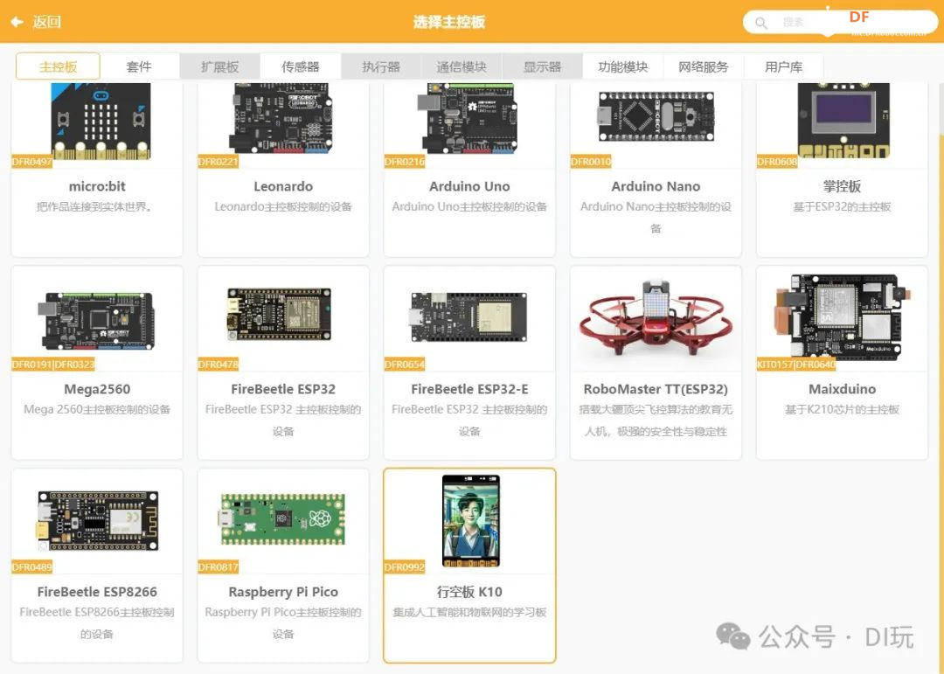Click the Mega2560 title text
Screen dimensions: 944x674
[97, 389]
